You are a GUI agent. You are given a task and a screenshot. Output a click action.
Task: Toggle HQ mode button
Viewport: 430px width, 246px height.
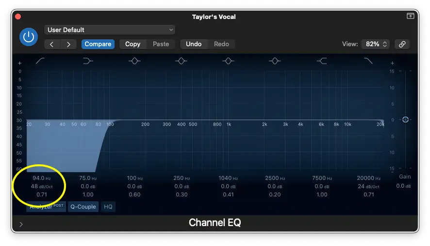point(108,207)
